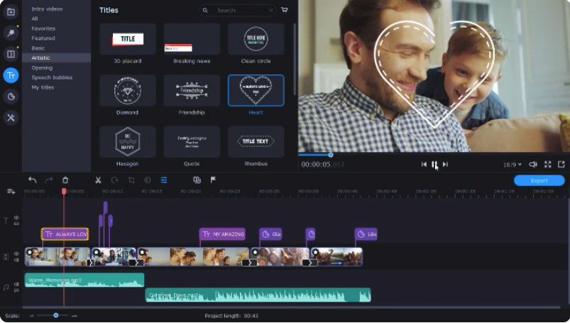570x323 pixels.
Task: Open the 16:9 aspect ratio dropdown
Action: tap(512, 165)
